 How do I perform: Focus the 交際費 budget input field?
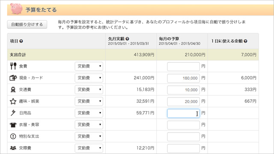[183, 148]
